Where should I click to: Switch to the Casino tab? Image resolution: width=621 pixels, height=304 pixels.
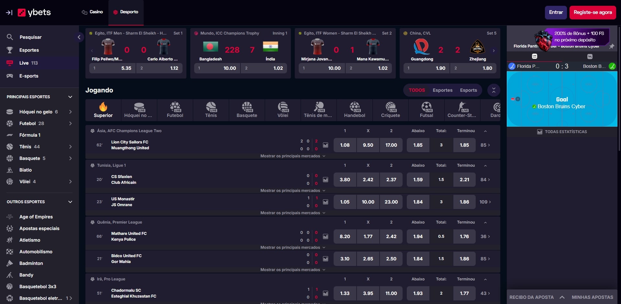click(x=92, y=12)
